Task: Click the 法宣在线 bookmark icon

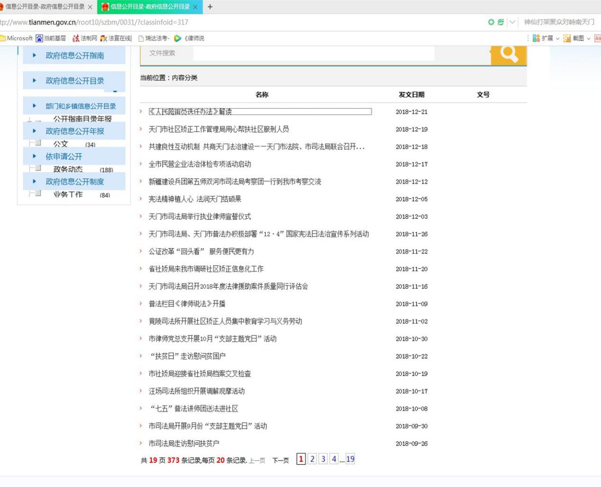Action: pos(104,38)
